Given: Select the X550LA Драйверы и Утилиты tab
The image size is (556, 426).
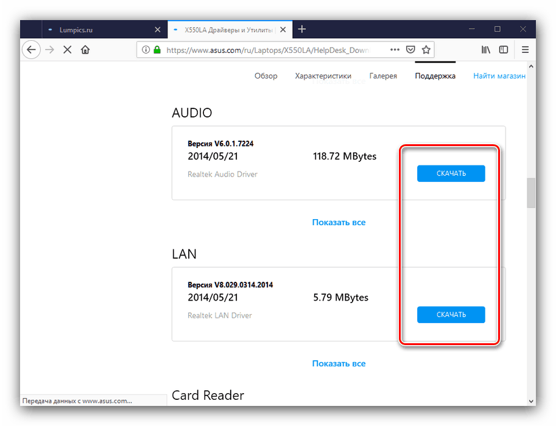Looking at the screenshot, I should (x=230, y=29).
